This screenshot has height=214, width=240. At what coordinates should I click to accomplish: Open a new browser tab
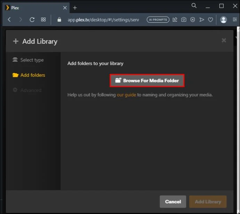[75, 8]
